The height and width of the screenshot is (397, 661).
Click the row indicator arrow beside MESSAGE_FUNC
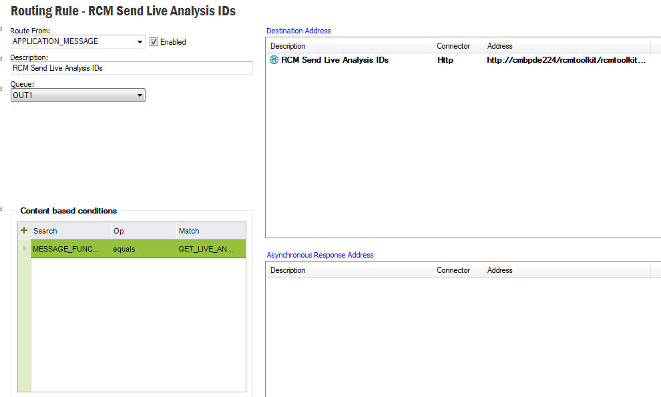point(25,249)
